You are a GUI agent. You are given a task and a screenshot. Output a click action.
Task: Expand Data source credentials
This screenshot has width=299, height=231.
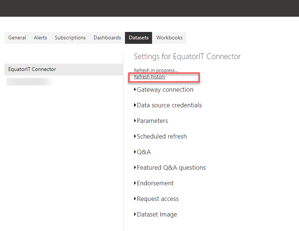169,105
